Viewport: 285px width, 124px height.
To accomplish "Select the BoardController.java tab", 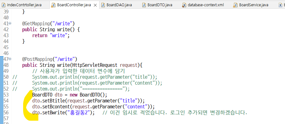I will point(74,5).
